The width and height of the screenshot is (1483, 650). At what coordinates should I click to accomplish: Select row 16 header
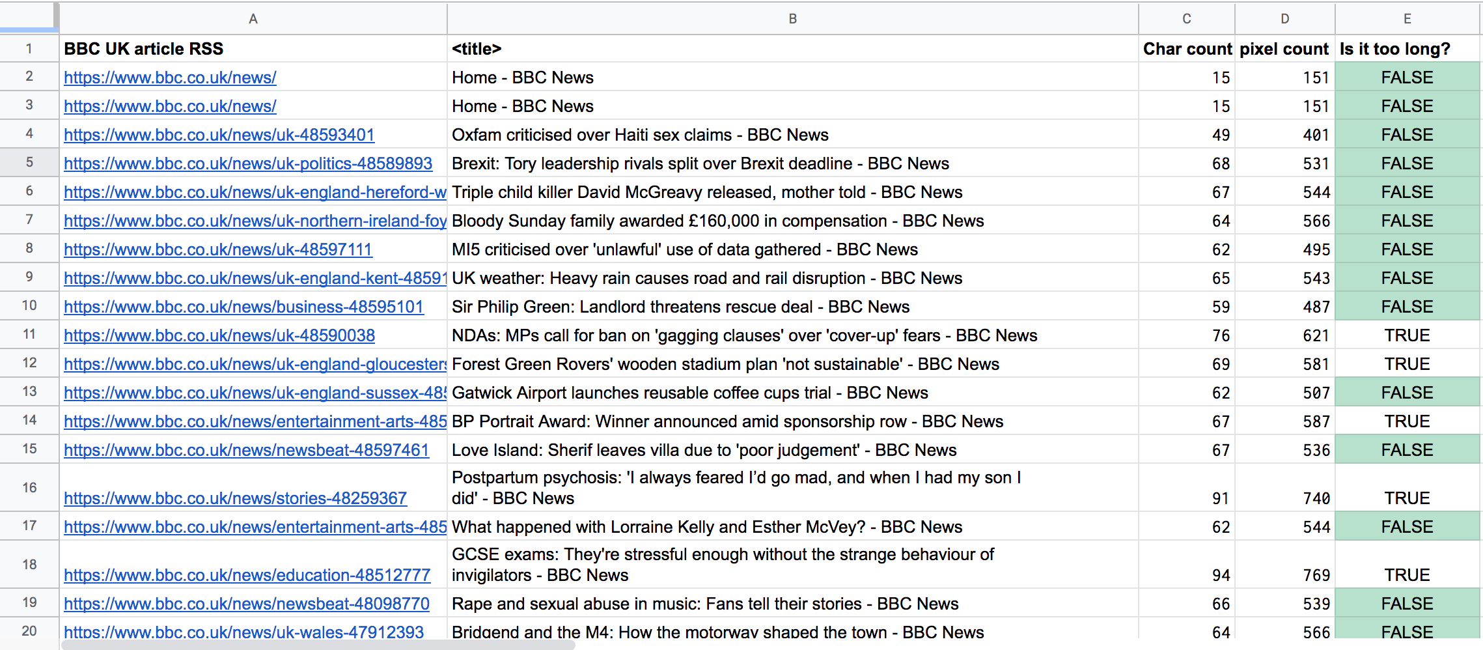[x=29, y=487]
